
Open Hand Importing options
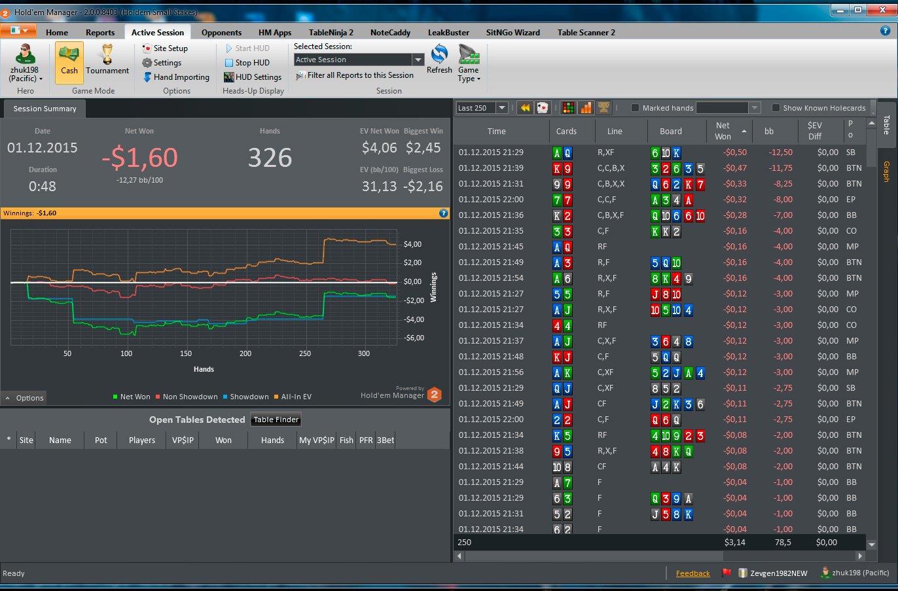[x=176, y=77]
